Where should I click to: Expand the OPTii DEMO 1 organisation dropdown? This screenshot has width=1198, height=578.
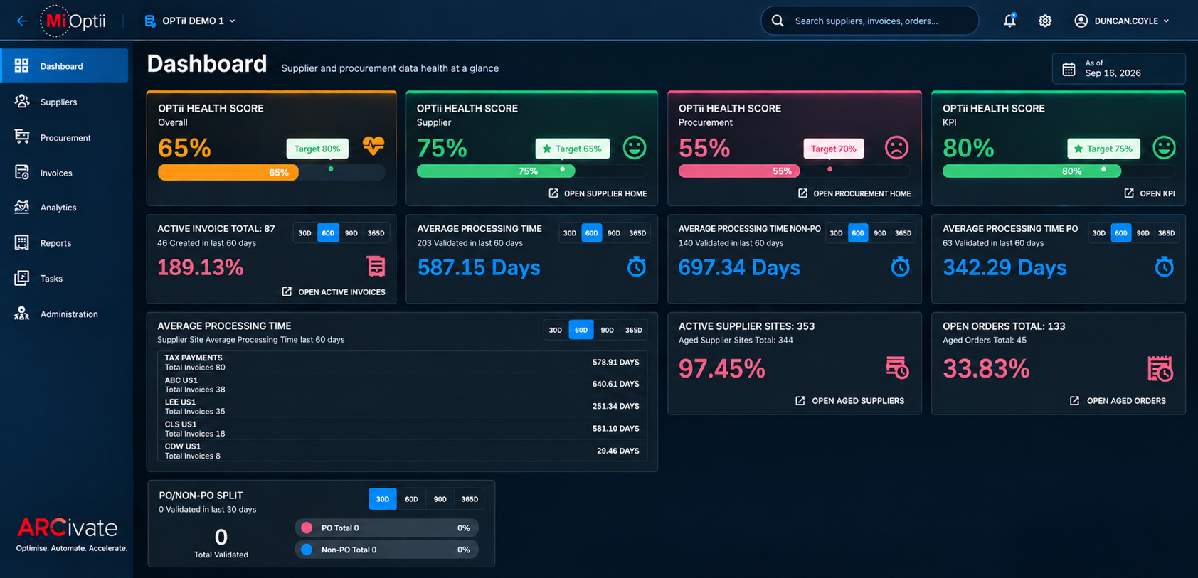190,21
